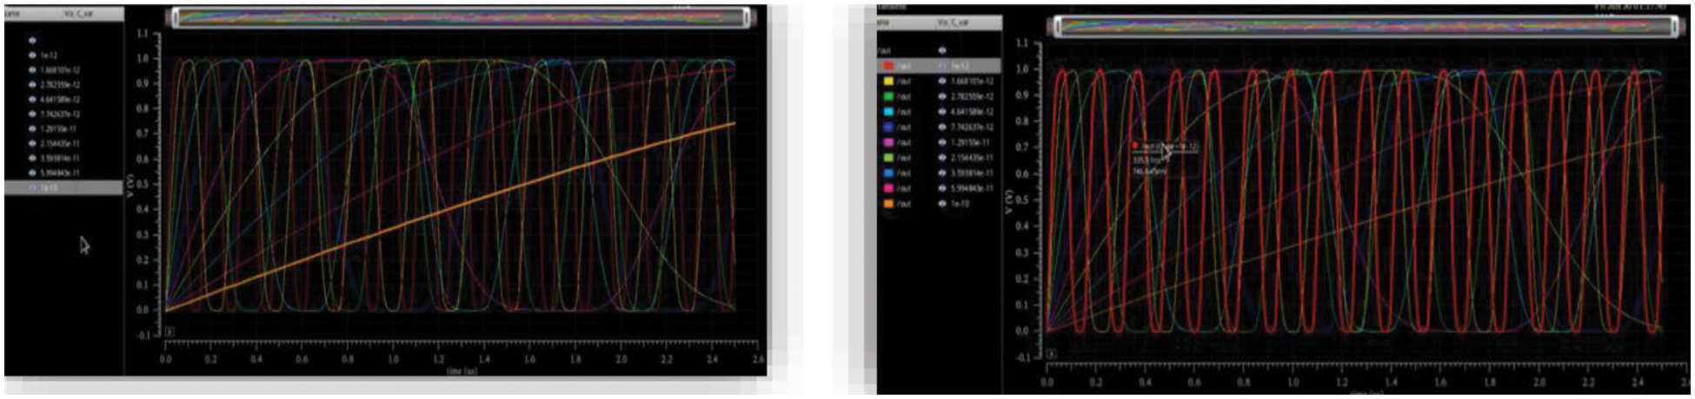This screenshot has width=1695, height=399.
Task: Click small expand icon at left plot's bottom-left corner
Action: pyautogui.click(x=169, y=331)
